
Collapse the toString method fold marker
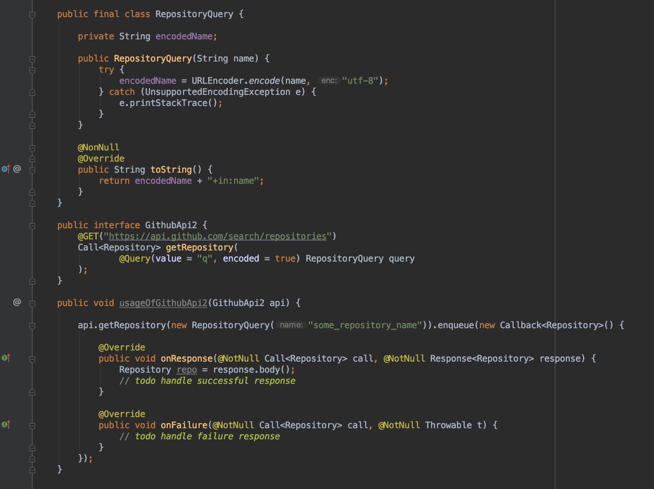tap(32, 170)
